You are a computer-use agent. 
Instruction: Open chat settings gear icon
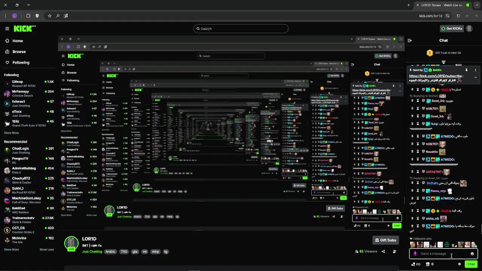[x=459, y=264]
